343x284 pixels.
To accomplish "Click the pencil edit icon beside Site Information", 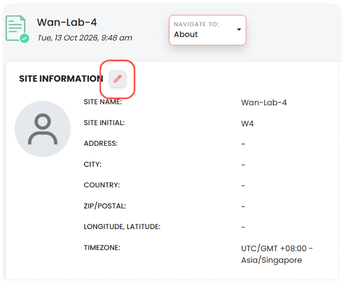I will (117, 79).
